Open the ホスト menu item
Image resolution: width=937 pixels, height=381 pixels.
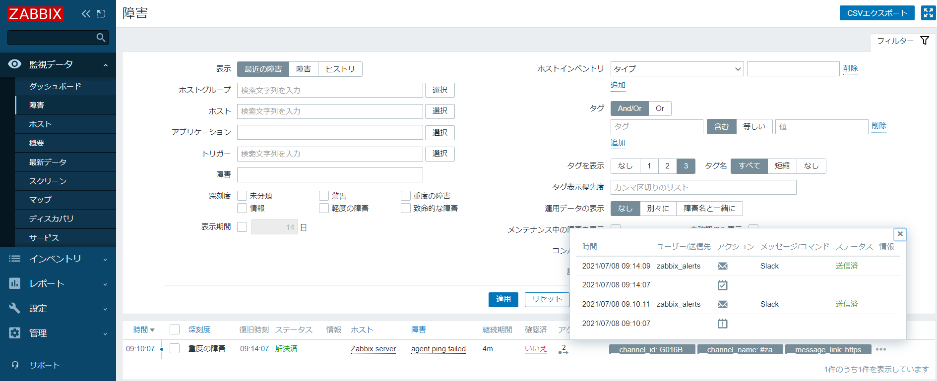(65, 124)
